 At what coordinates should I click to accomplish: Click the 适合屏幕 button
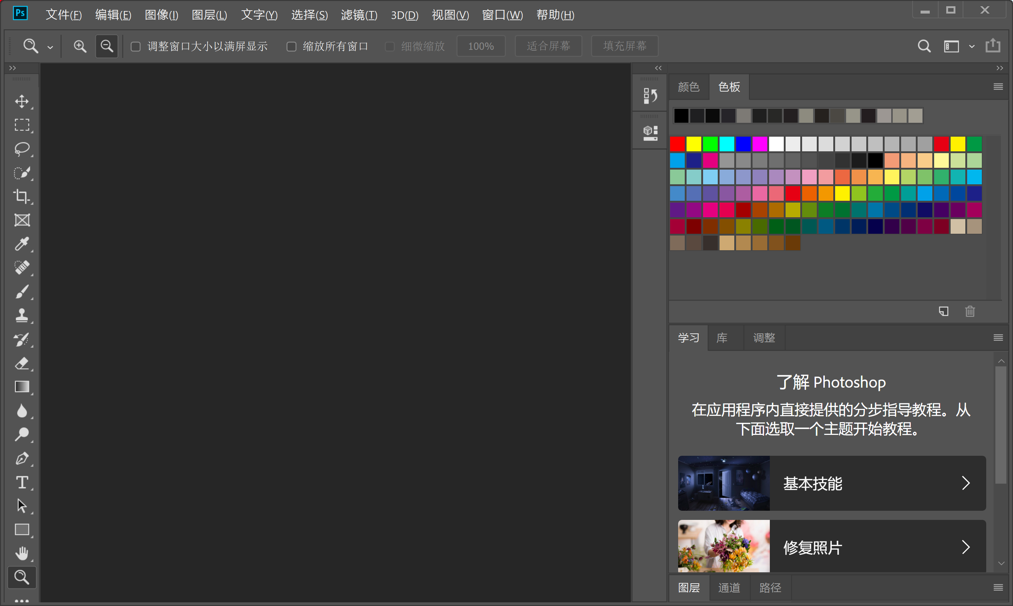[x=548, y=46]
